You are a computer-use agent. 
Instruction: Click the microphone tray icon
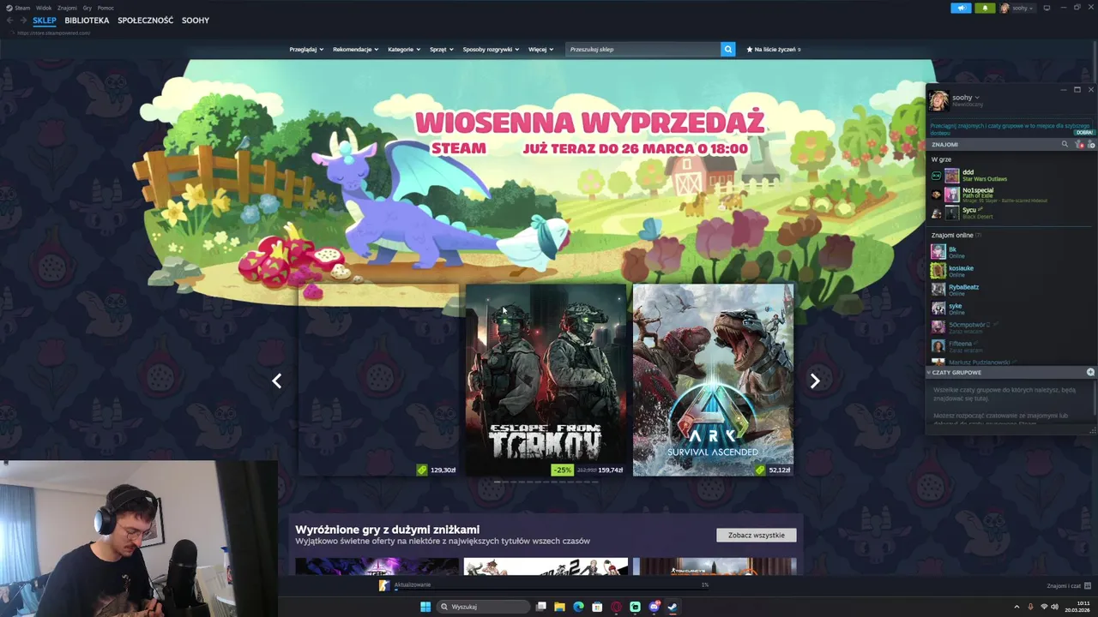(x=1030, y=607)
